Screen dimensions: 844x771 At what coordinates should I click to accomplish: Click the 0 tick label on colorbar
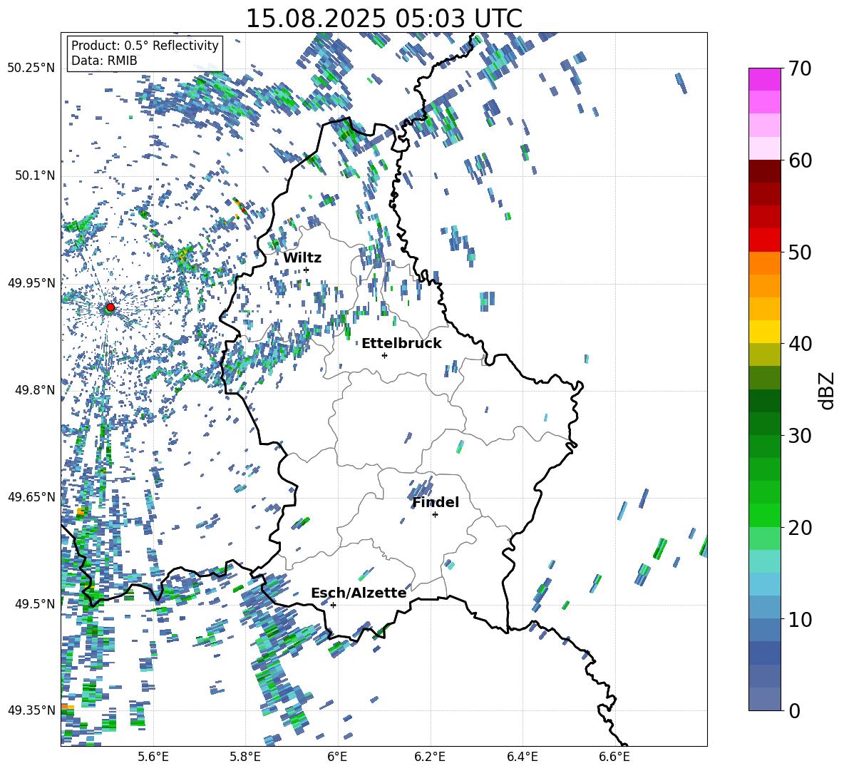(x=794, y=710)
